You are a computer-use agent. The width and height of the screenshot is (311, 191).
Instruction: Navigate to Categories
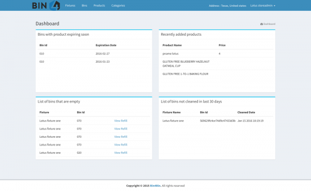(x=118, y=6)
